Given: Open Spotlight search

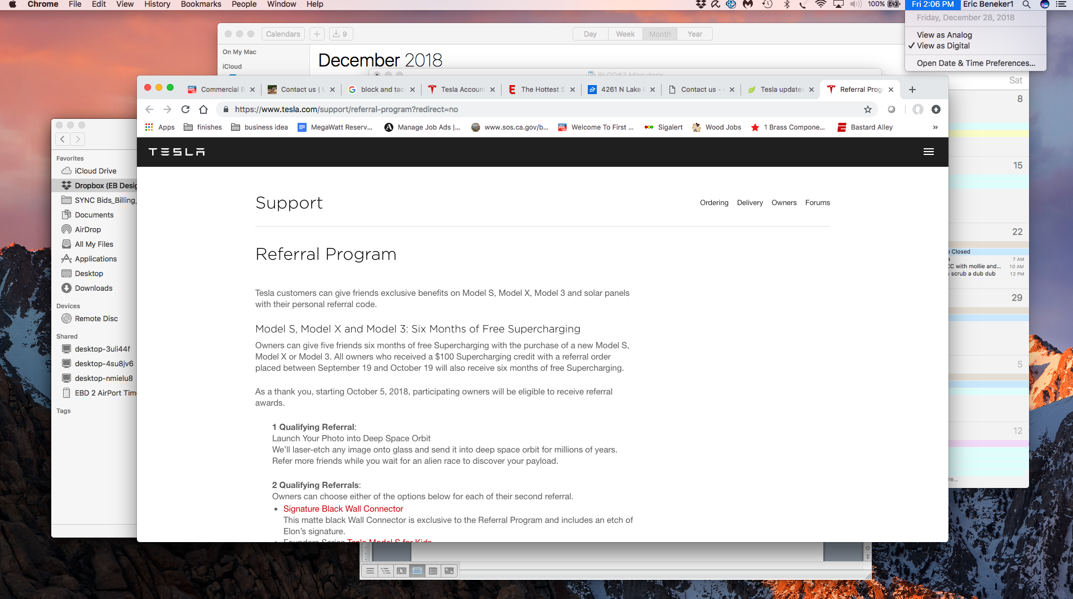Looking at the screenshot, I should pos(1027,5).
